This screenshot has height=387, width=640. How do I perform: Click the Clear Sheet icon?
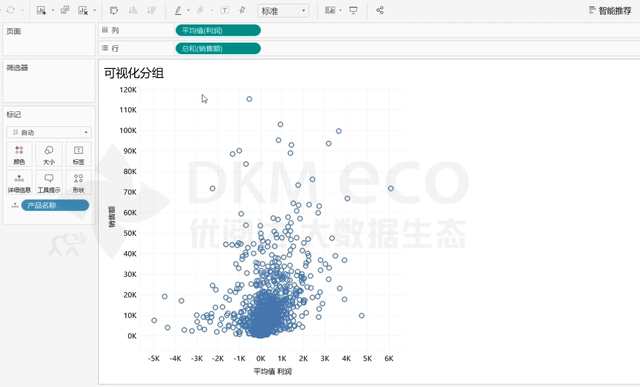point(83,10)
